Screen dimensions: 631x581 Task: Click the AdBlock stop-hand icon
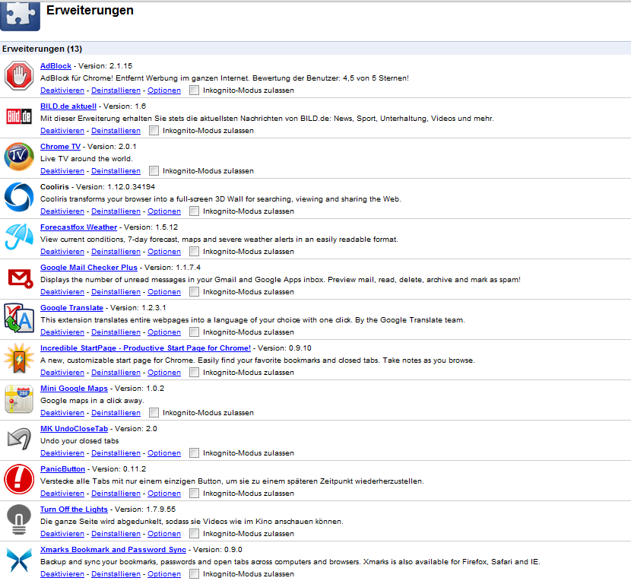coord(19,75)
